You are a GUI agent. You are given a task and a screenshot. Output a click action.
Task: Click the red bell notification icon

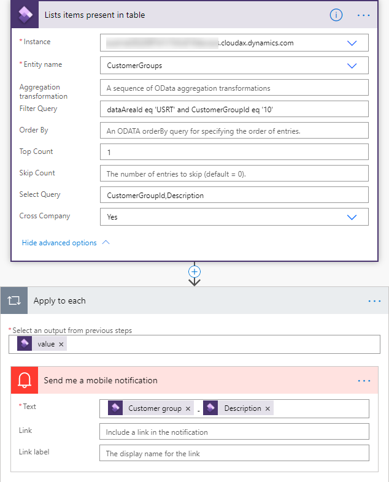[x=25, y=380]
